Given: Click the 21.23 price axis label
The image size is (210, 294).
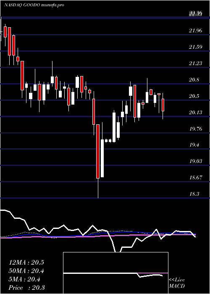Looking at the screenshot, I should tap(196, 63).
